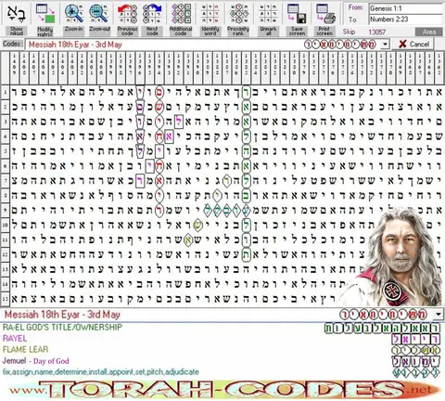Activate the Identify word tool
The image size is (445, 401).
click(x=210, y=19)
